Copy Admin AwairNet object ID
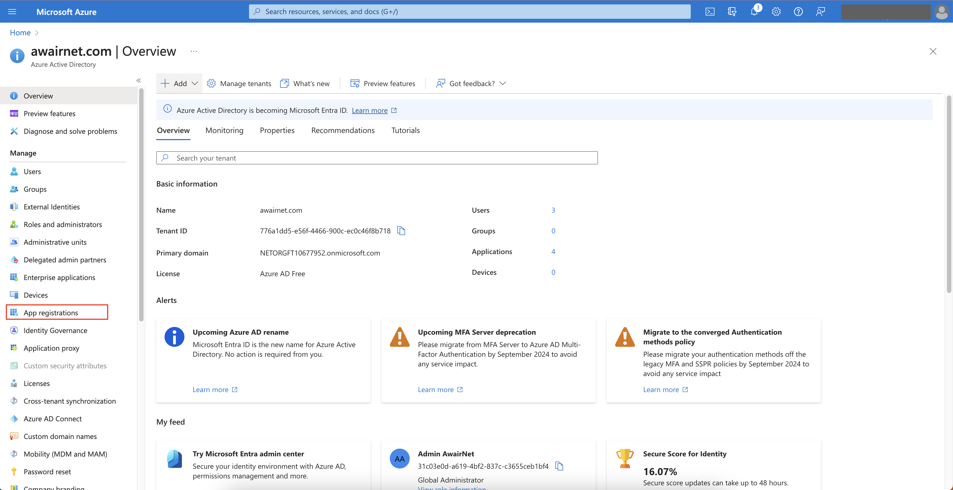This screenshot has height=490, width=953. 559,466
